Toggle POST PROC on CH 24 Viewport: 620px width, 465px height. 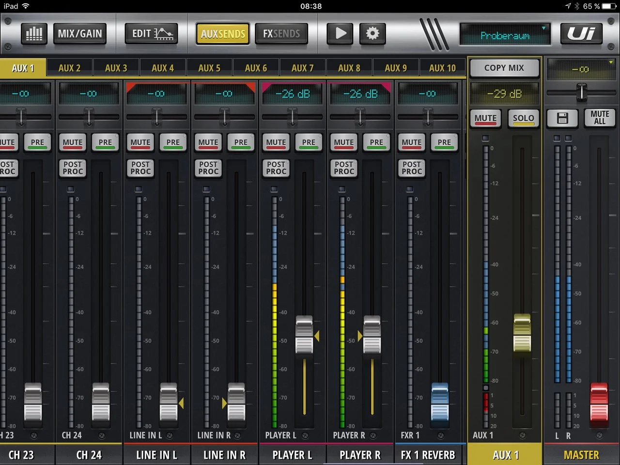click(x=73, y=168)
